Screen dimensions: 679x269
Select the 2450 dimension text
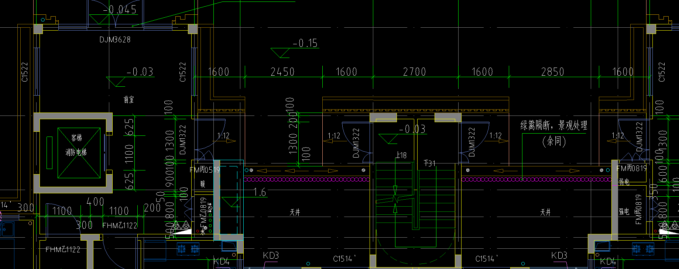coord(282,72)
